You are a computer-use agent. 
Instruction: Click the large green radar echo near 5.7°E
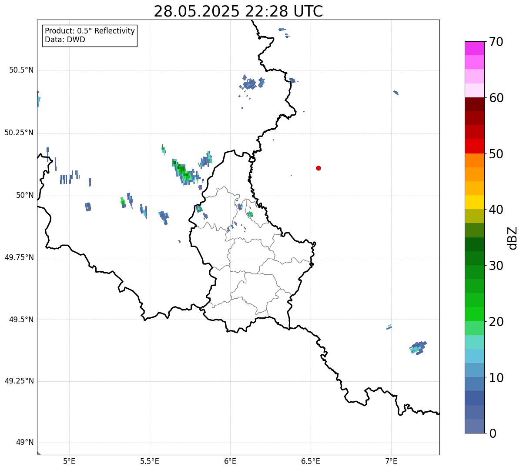coord(186,173)
